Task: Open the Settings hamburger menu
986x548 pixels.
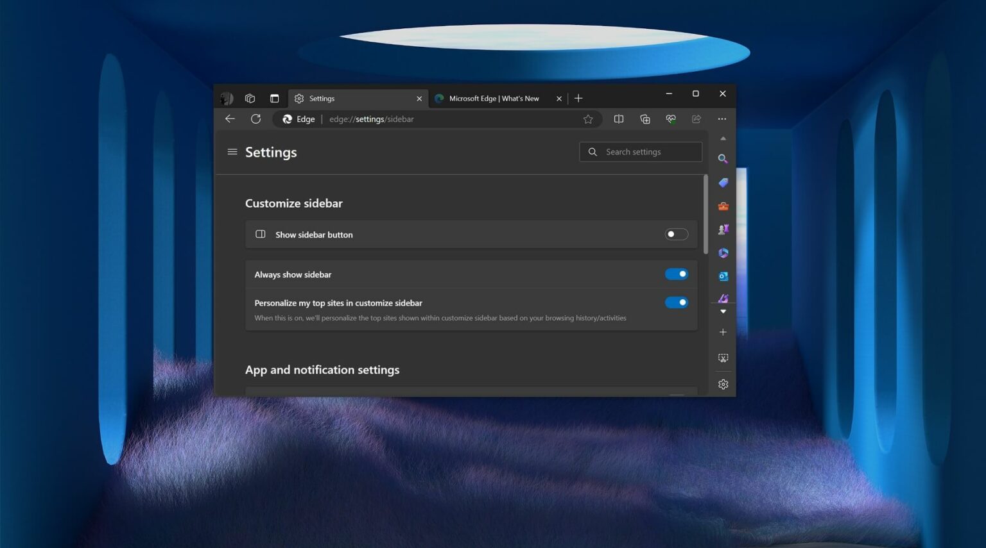Action: tap(232, 151)
